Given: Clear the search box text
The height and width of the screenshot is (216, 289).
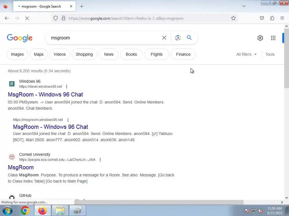Looking at the screenshot, I should pos(164,38).
